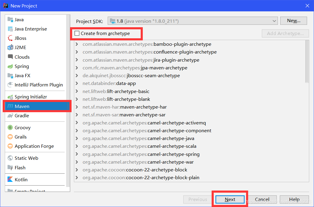Click the J2ME icon

tap(10, 48)
